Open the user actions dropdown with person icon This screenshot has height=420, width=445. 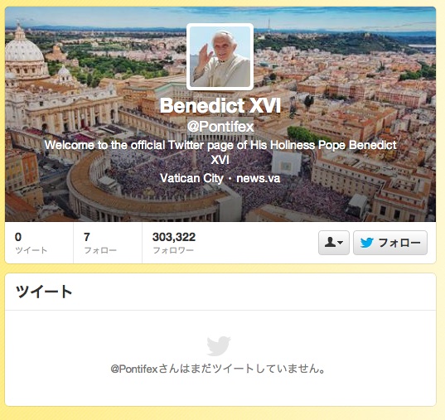click(x=334, y=243)
